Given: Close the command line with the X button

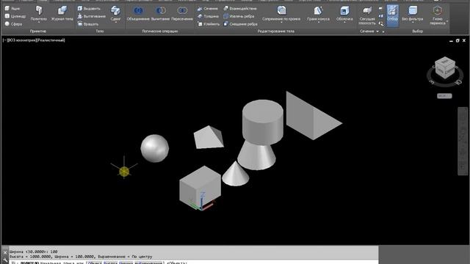Looking at the screenshot, I should tap(5, 253).
